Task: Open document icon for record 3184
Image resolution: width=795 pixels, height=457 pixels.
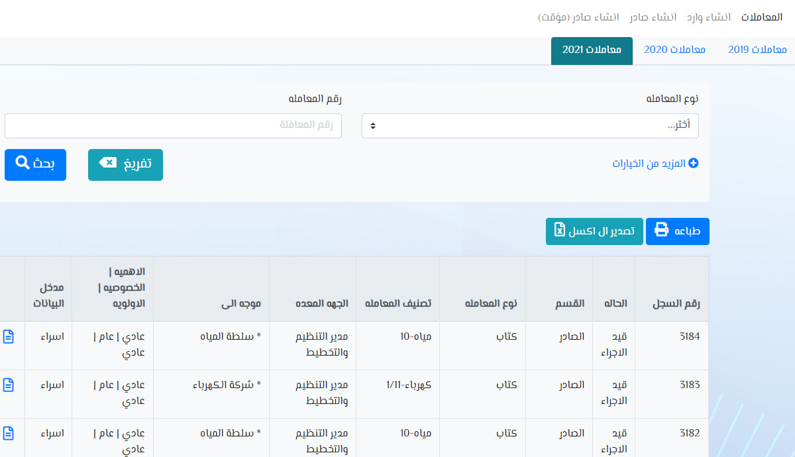Action: 9,336
